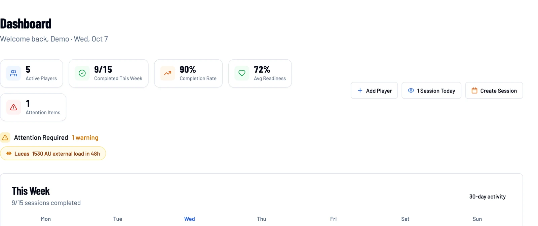Click the This Week section heading
This screenshot has width=538, height=226.
31,191
